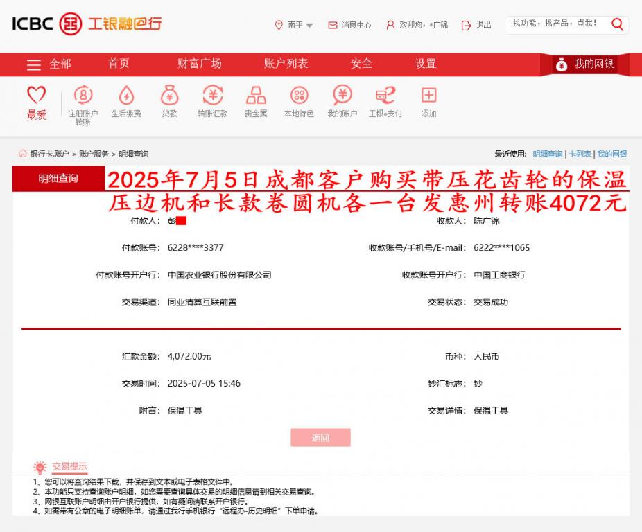Open 生活缴费 (bill payment) from shortcut bar
Image resolution: width=642 pixels, height=532 pixels.
(x=125, y=100)
